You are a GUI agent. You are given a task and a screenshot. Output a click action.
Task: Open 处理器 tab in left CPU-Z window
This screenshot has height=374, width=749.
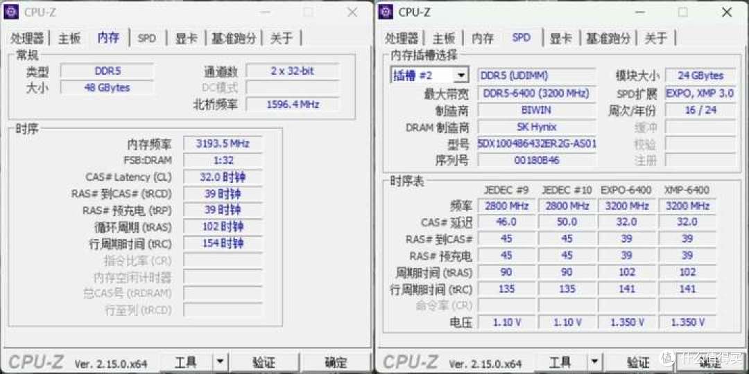[27, 38]
